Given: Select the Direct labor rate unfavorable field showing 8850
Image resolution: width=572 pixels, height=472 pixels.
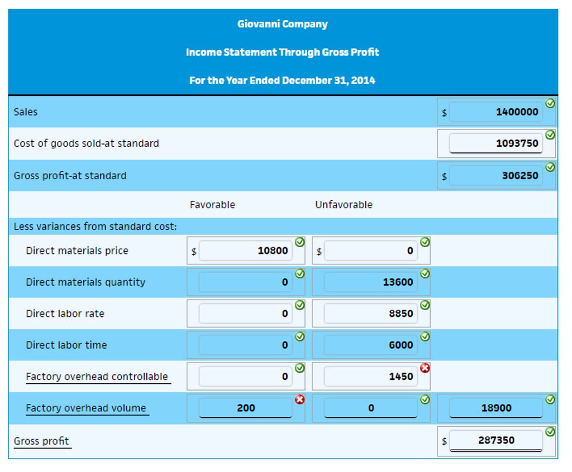Looking at the screenshot, I should point(371,313).
